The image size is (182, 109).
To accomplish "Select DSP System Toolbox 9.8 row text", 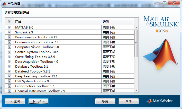I will coord(33,81).
